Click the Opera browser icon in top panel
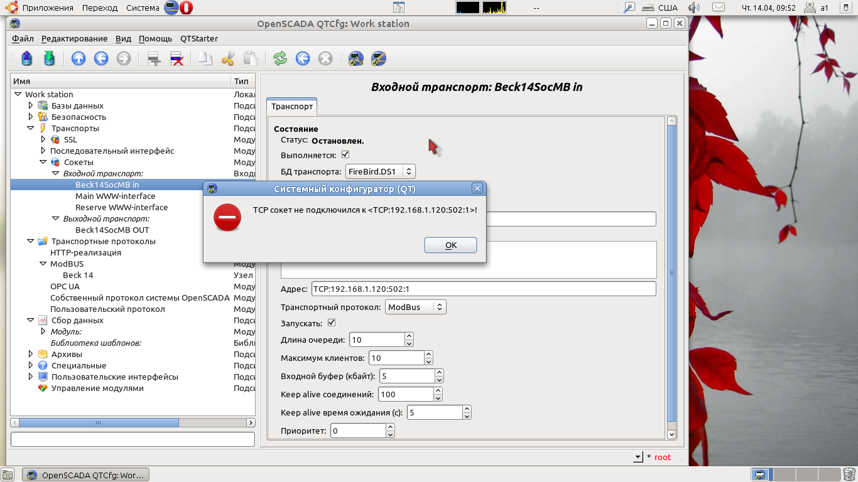The image size is (858, 482). click(x=186, y=8)
